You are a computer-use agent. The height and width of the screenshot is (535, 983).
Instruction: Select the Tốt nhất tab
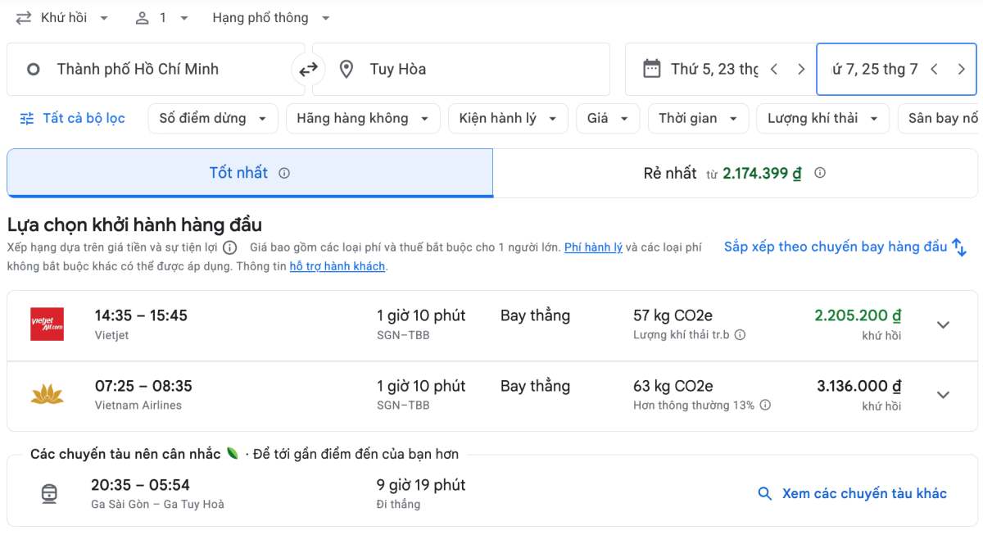pos(250,173)
